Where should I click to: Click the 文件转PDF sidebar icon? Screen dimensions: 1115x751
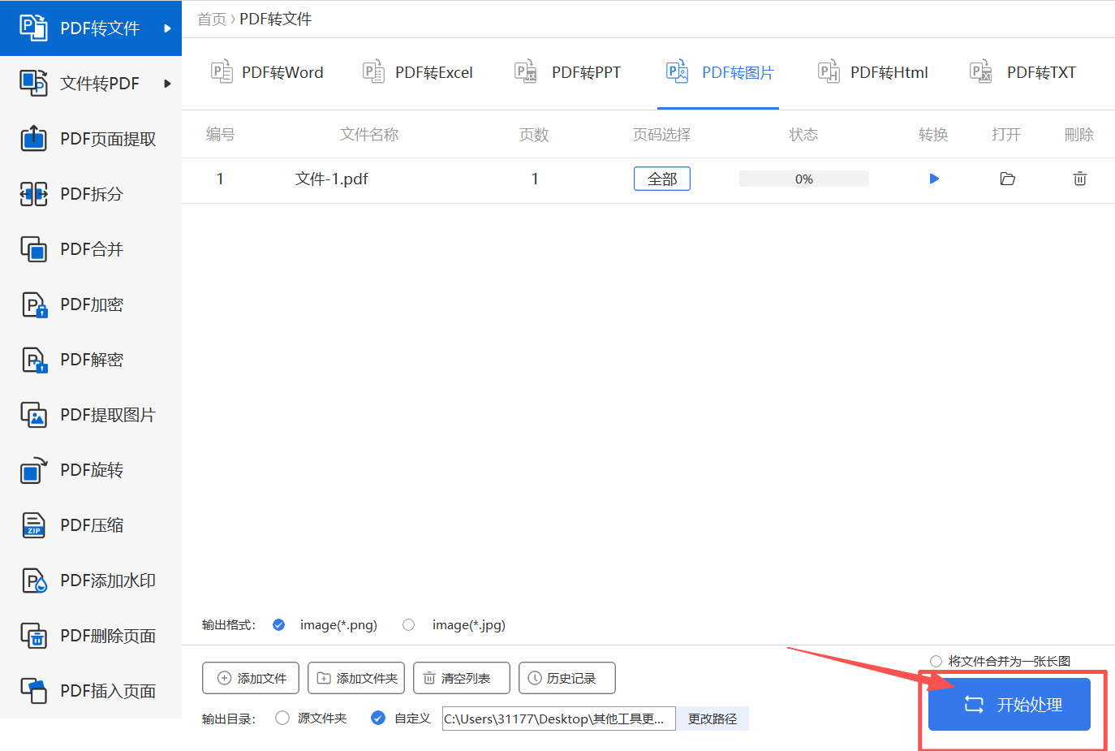coord(33,83)
